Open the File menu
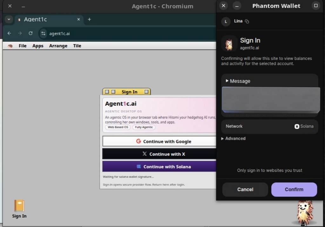The image size is (325, 227). (23, 46)
